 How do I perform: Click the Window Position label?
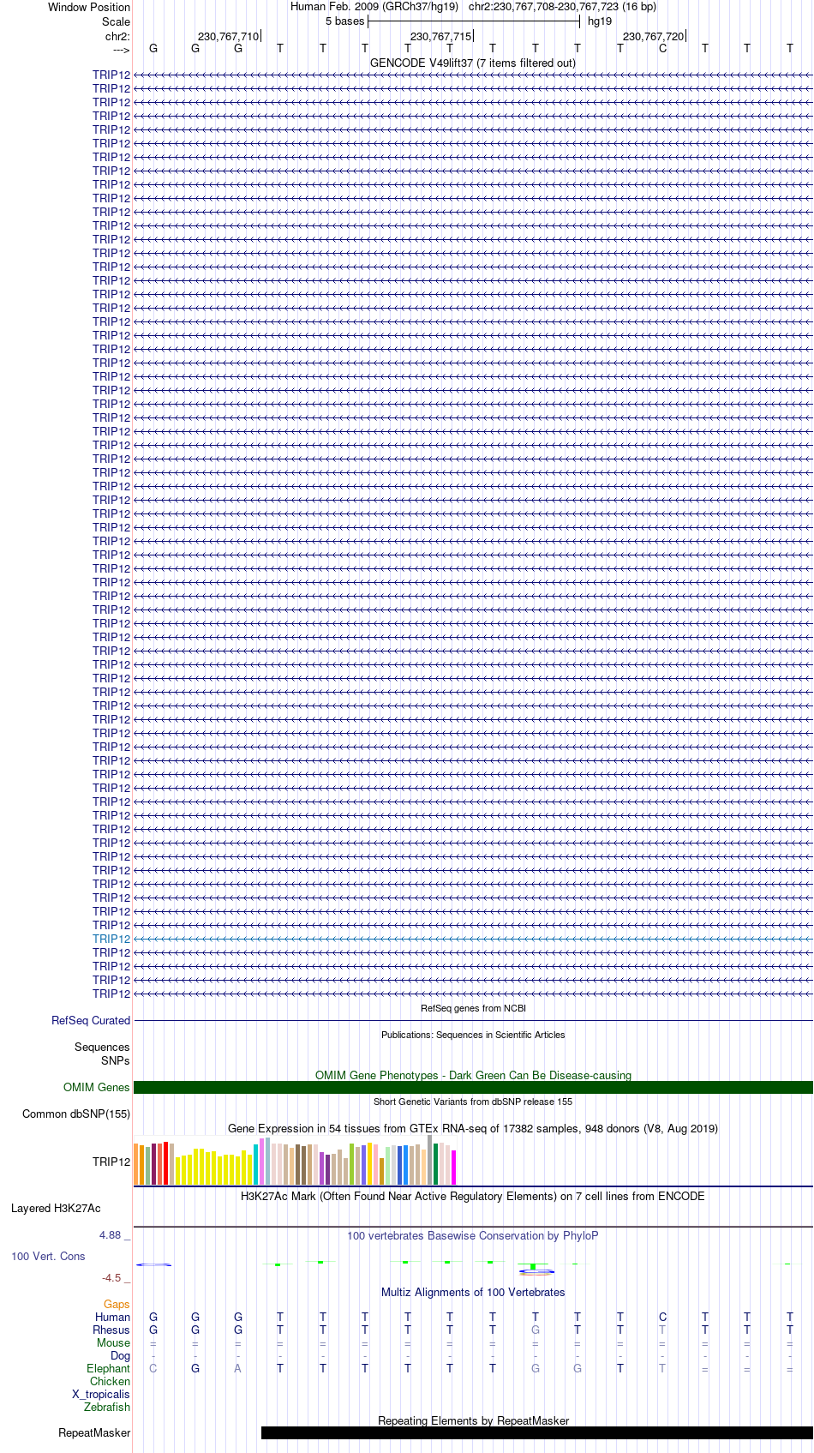coord(89,7)
